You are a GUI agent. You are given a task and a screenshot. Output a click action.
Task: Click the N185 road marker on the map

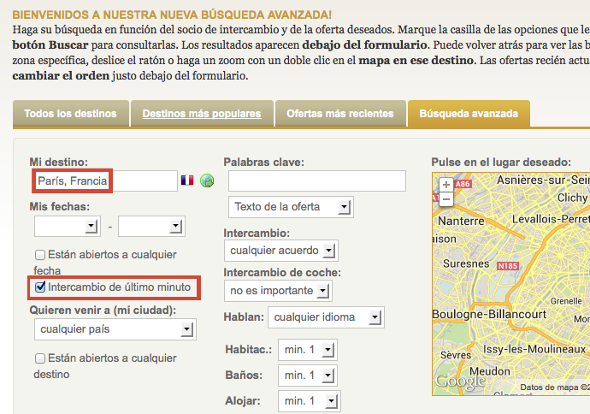(508, 266)
